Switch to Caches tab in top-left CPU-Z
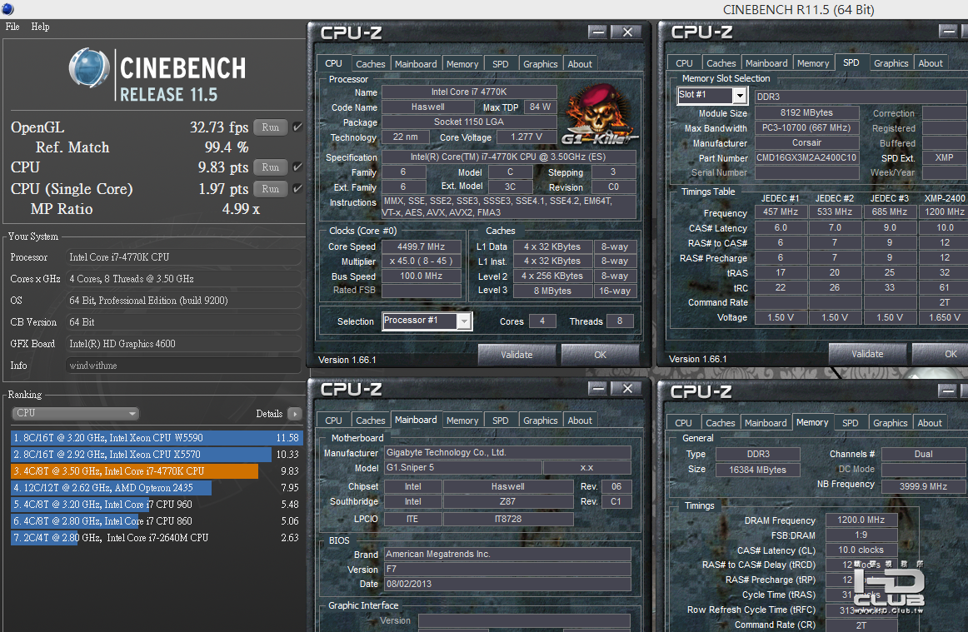The height and width of the screenshot is (632, 968). pos(371,63)
